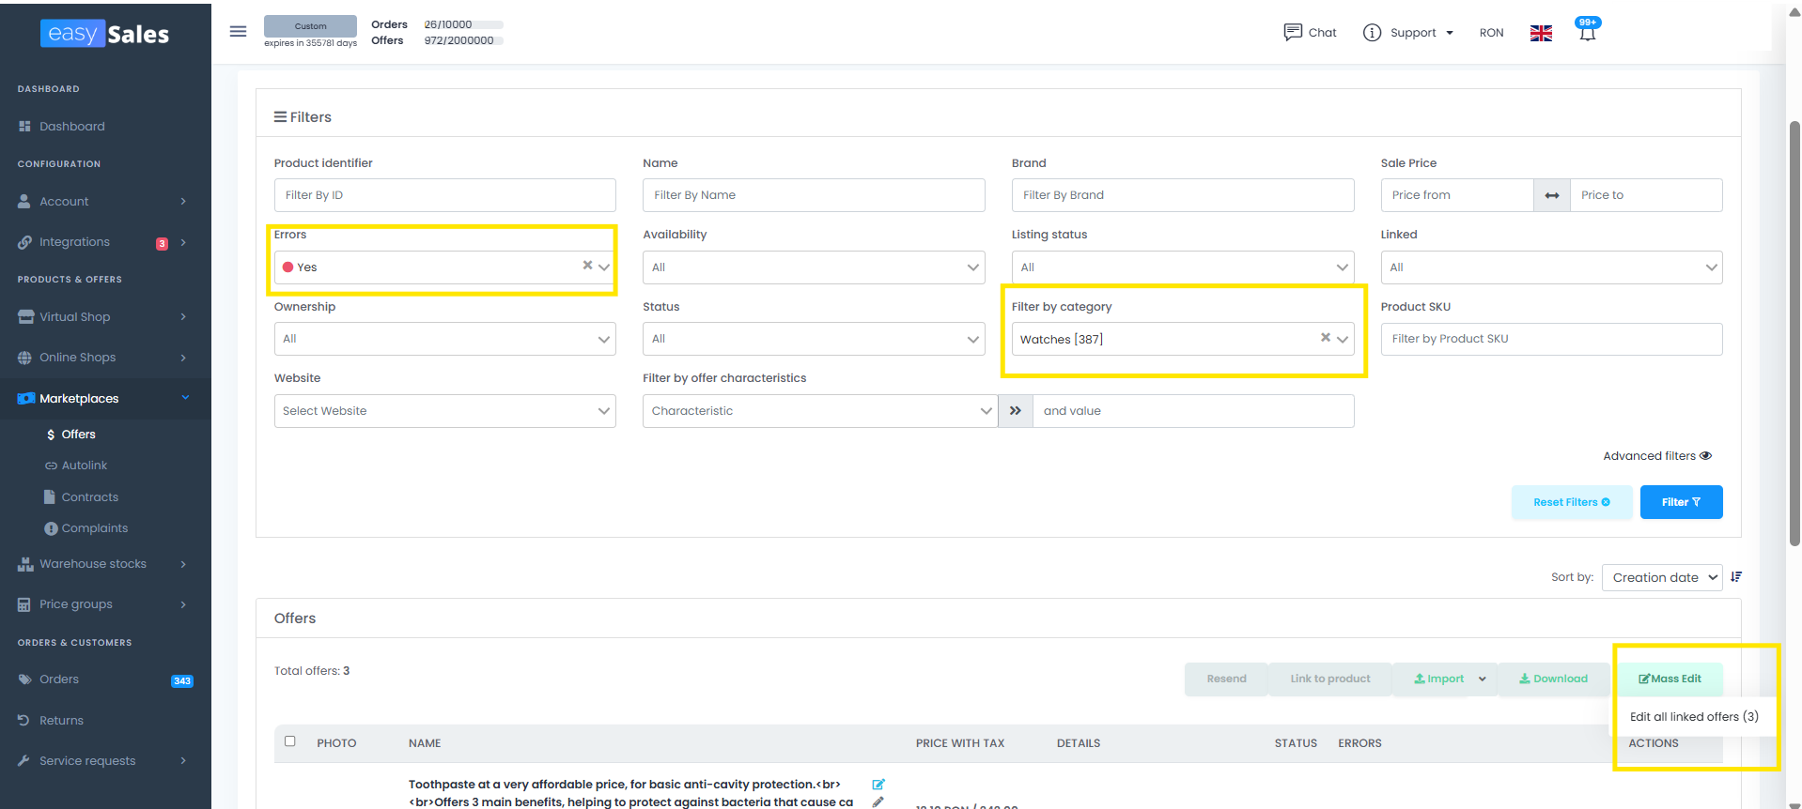Click the price range arrows icon
The height and width of the screenshot is (809, 1802).
pos(1552,195)
